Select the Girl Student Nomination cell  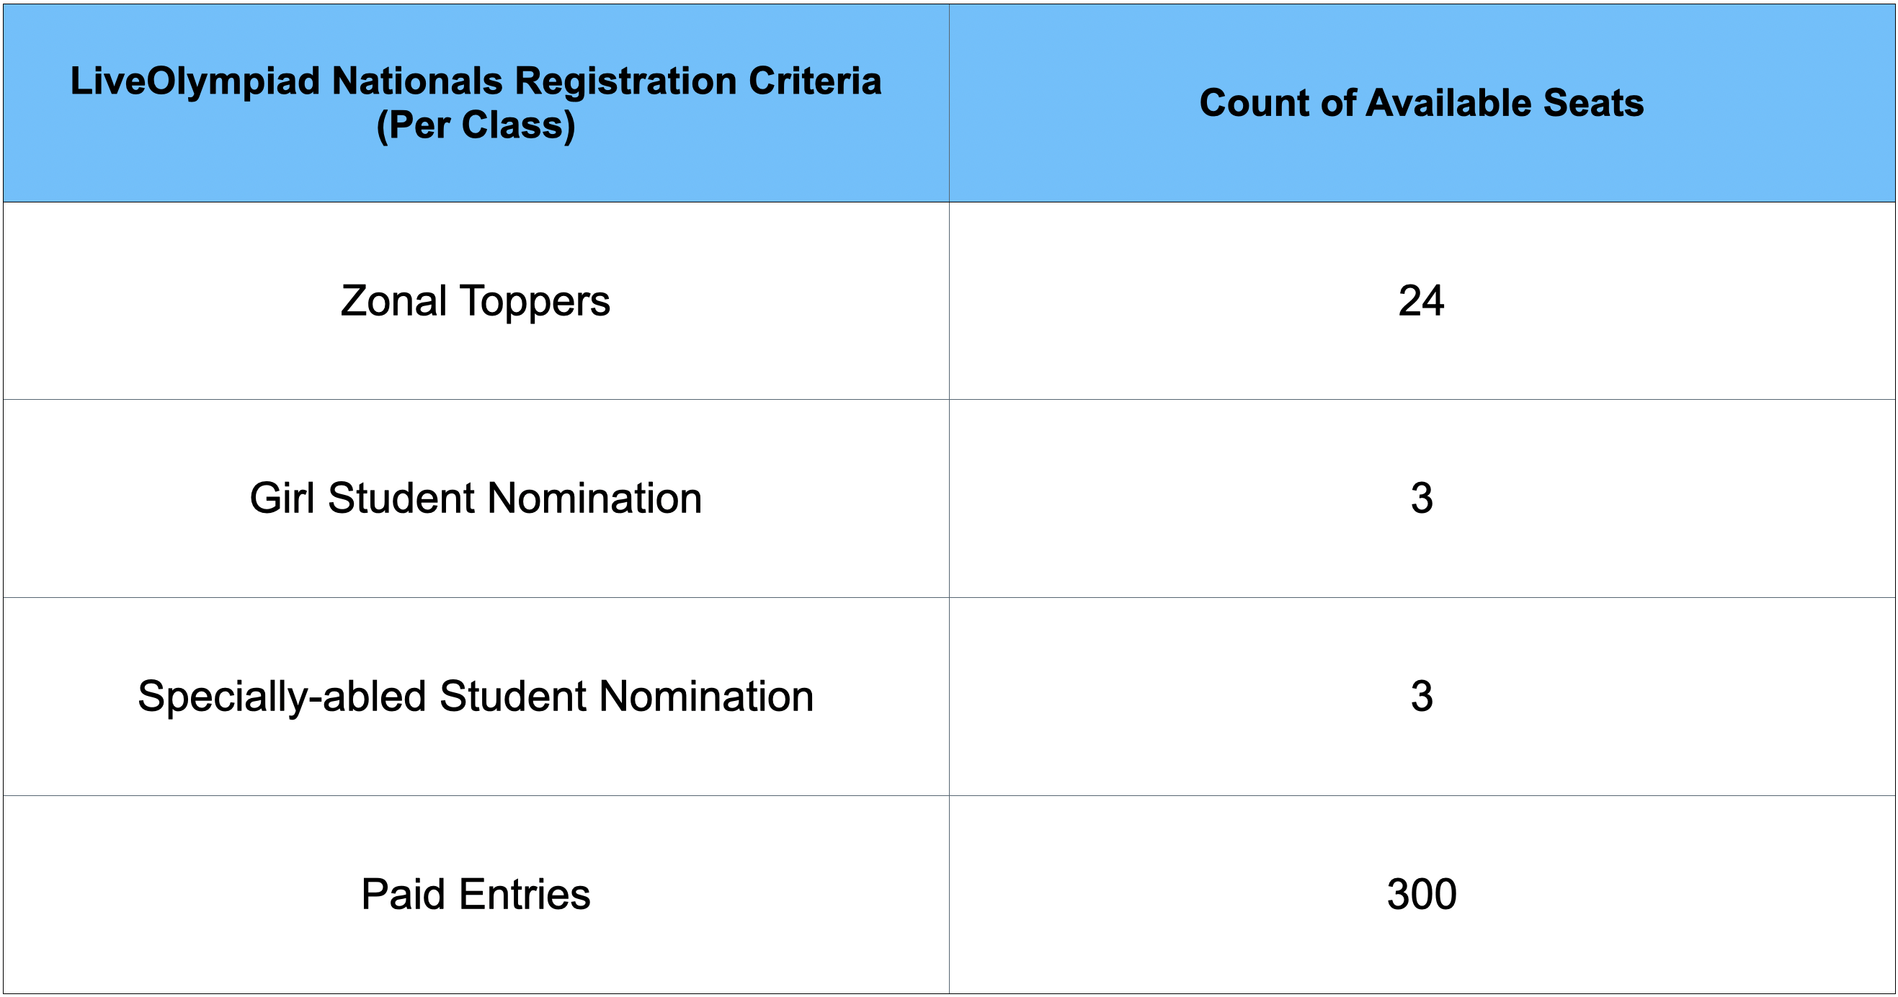coord(476,498)
